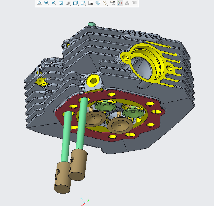The image size is (214, 206).
Task: Open the View Manager dropdown
Action: (83, 3)
